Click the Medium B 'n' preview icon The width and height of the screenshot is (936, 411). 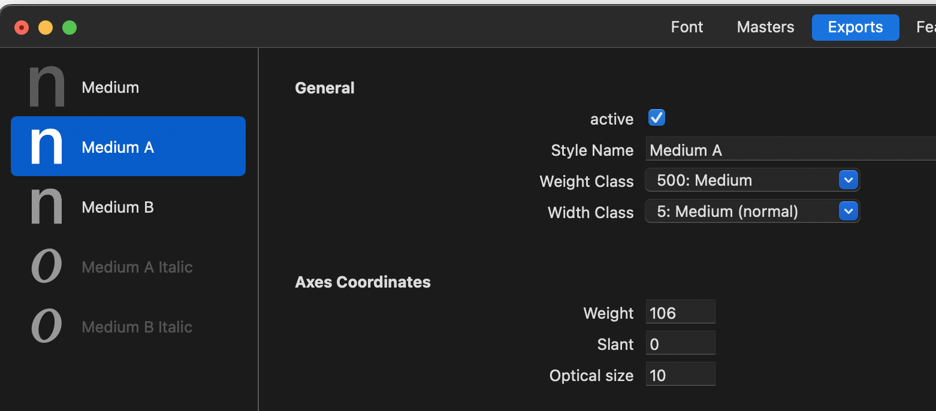[x=47, y=207]
